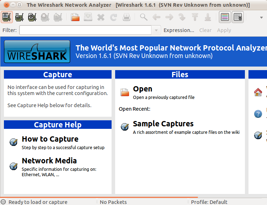Click inside the Filter text field
This screenshot has height=205, width=267.
[85, 30]
